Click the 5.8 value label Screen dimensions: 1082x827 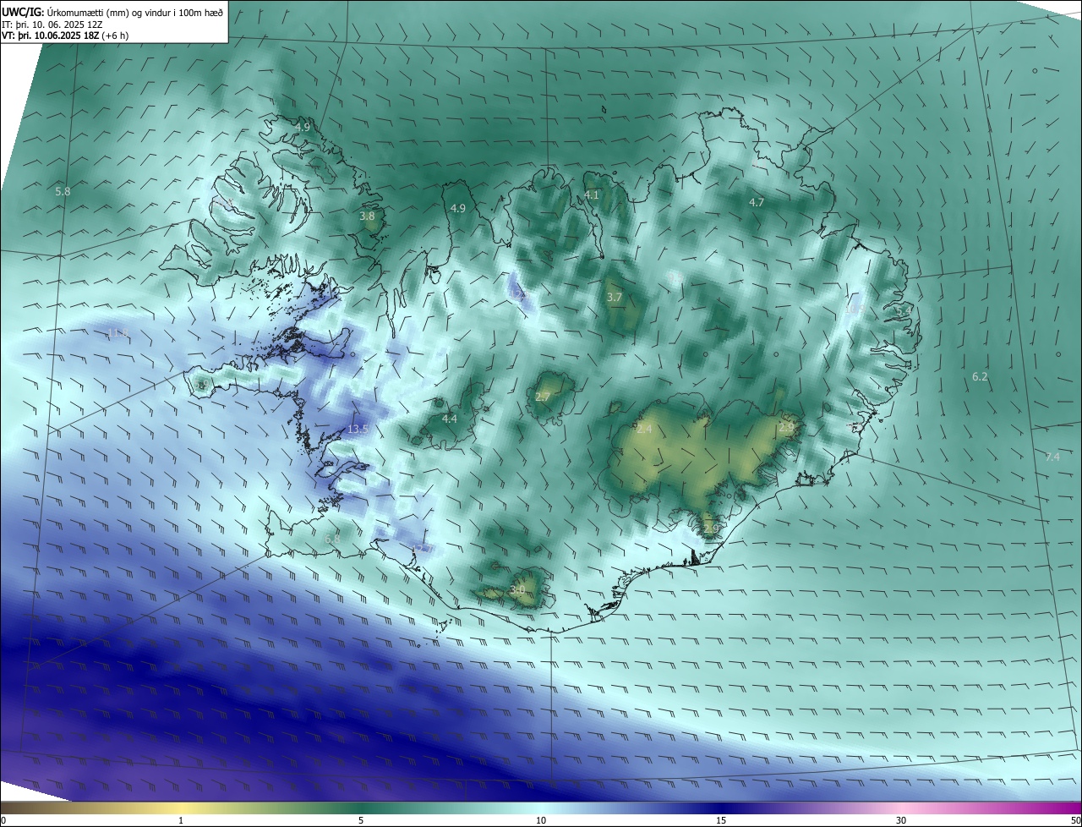pyautogui.click(x=63, y=192)
